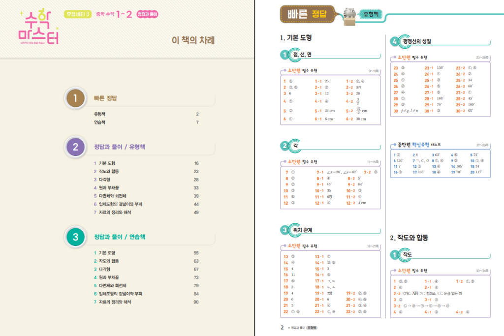Click the 2. 작도와 합동 chapter heading
Image resolution: width=504 pixels, height=336 pixels.
[x=409, y=238]
